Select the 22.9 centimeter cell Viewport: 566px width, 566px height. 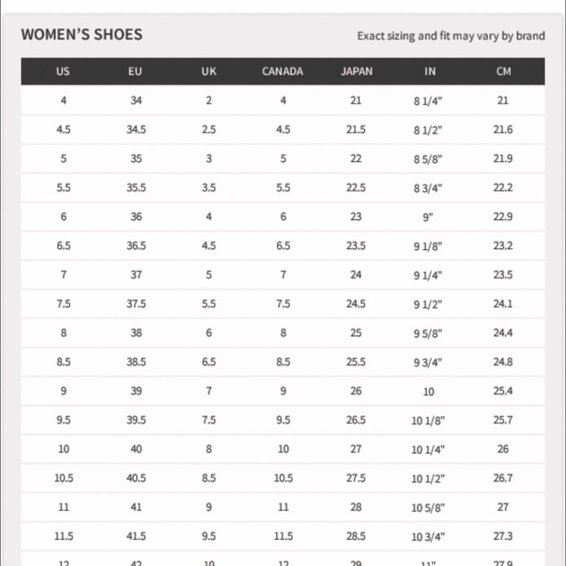click(x=502, y=217)
